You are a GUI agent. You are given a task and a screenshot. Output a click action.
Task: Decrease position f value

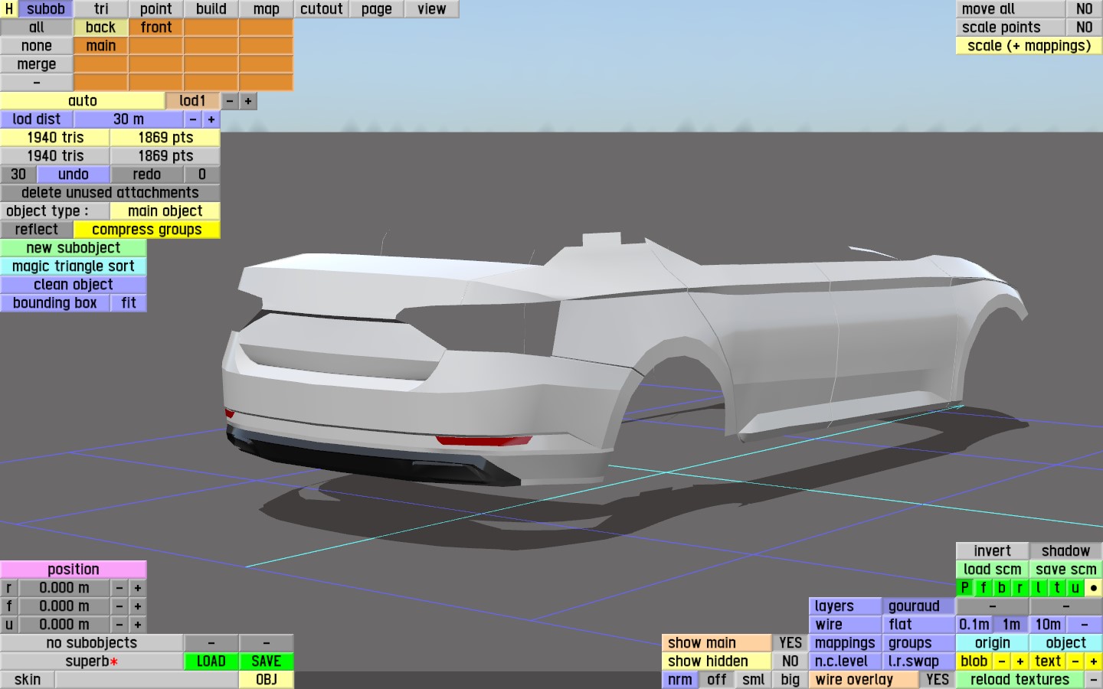119,606
